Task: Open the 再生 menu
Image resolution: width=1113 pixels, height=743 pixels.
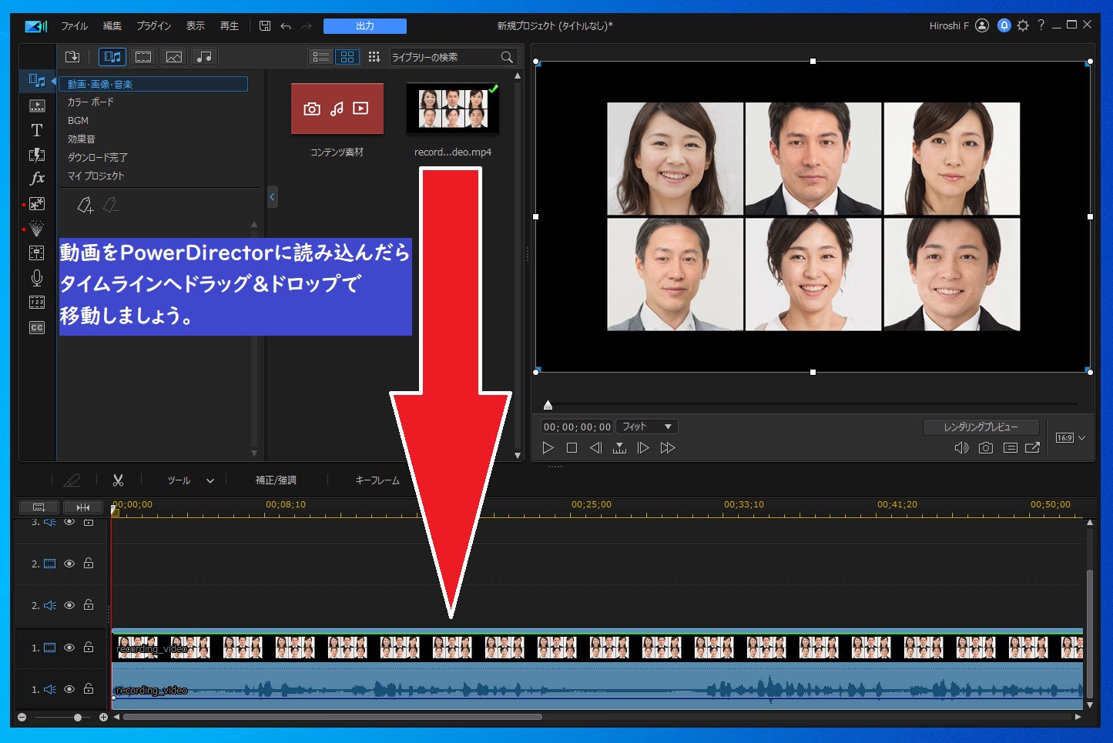Action: [229, 25]
